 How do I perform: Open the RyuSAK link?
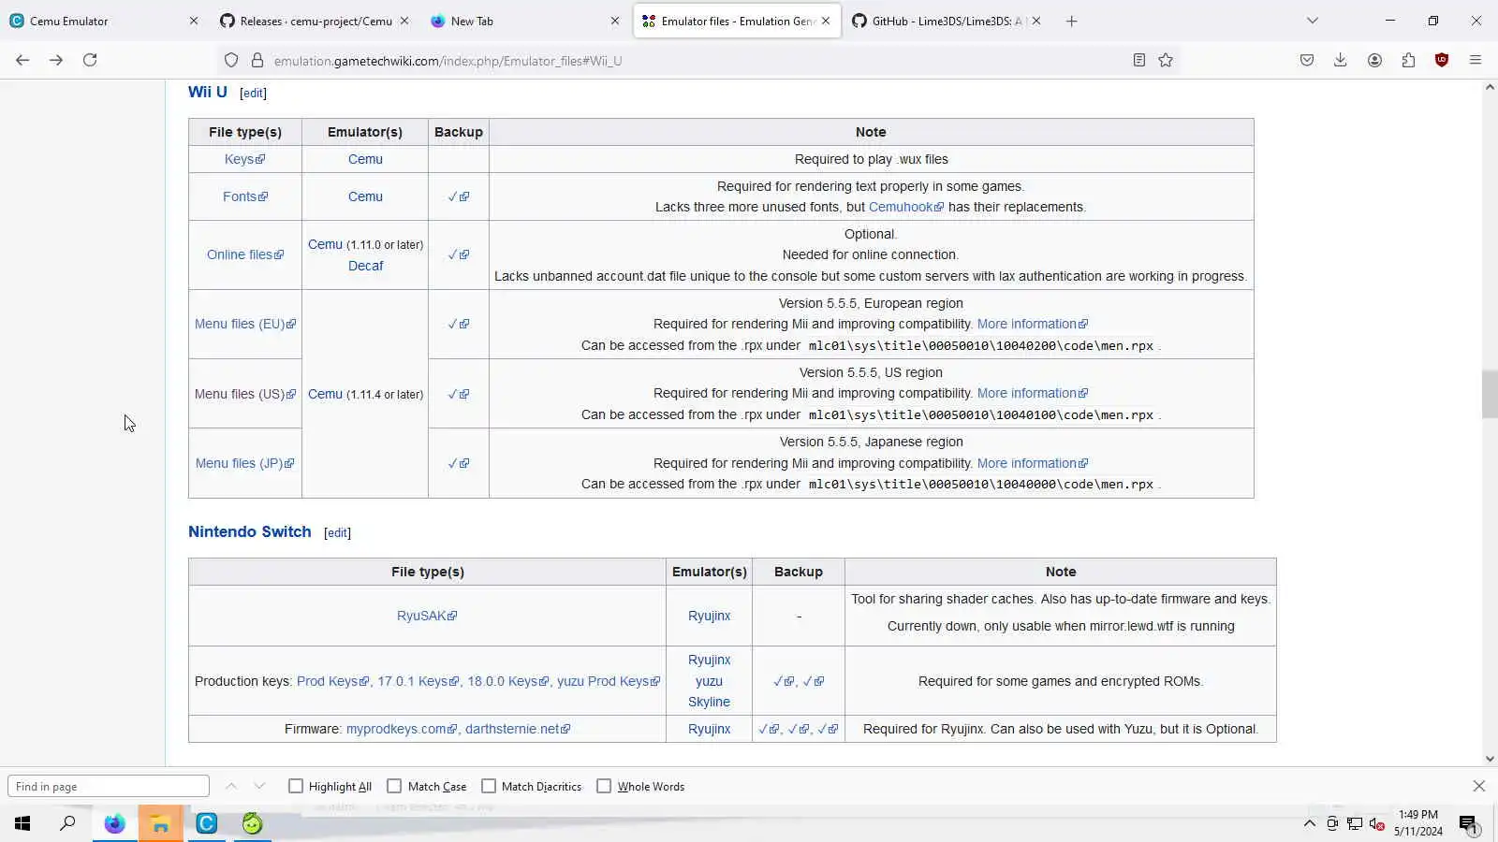[427, 616]
